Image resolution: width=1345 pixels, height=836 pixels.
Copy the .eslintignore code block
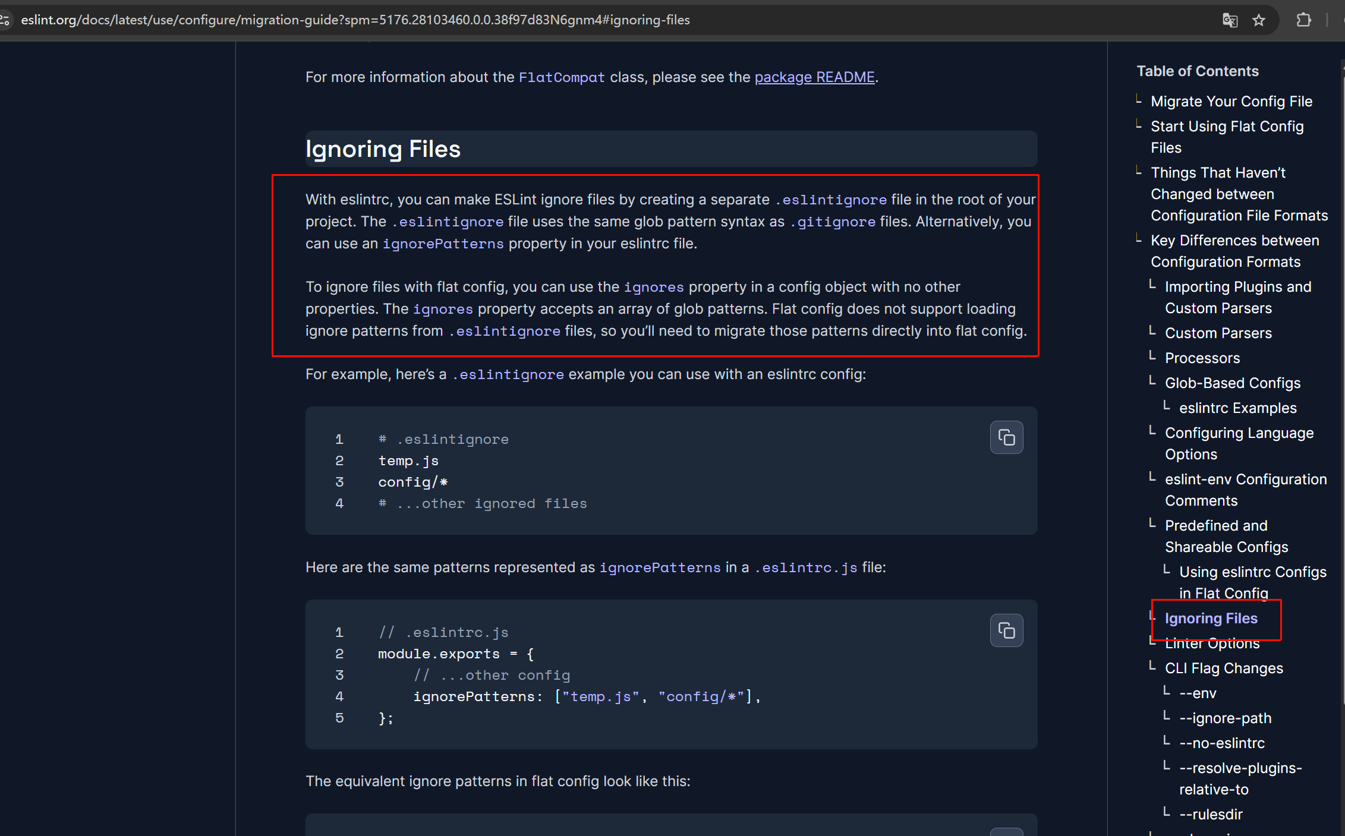click(1006, 438)
